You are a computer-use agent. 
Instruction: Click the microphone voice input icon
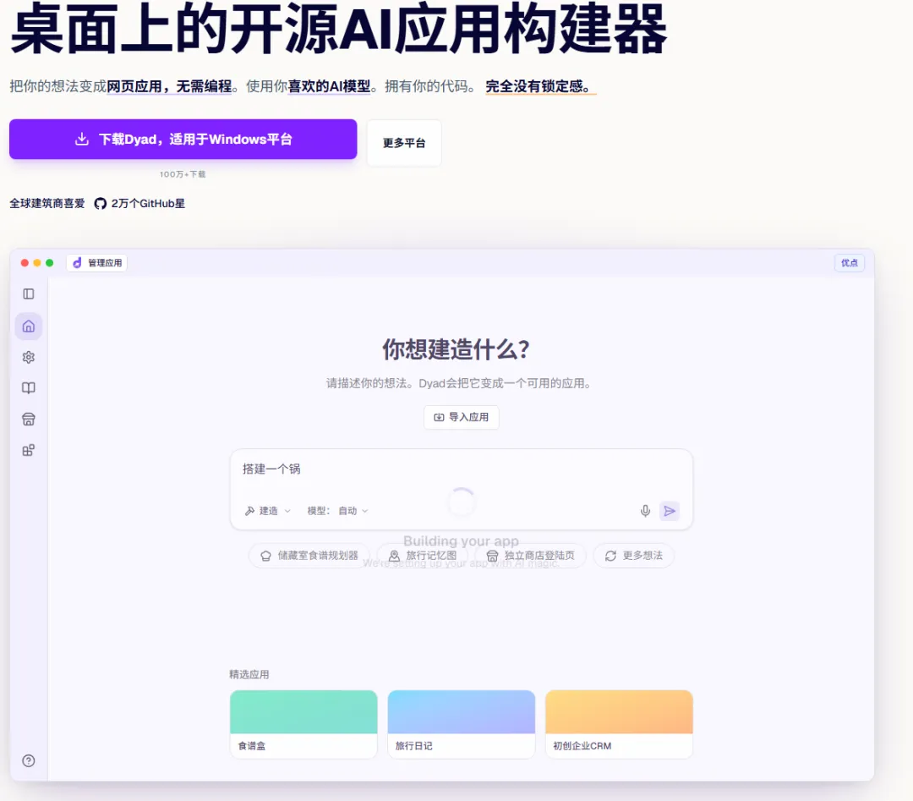(x=645, y=511)
